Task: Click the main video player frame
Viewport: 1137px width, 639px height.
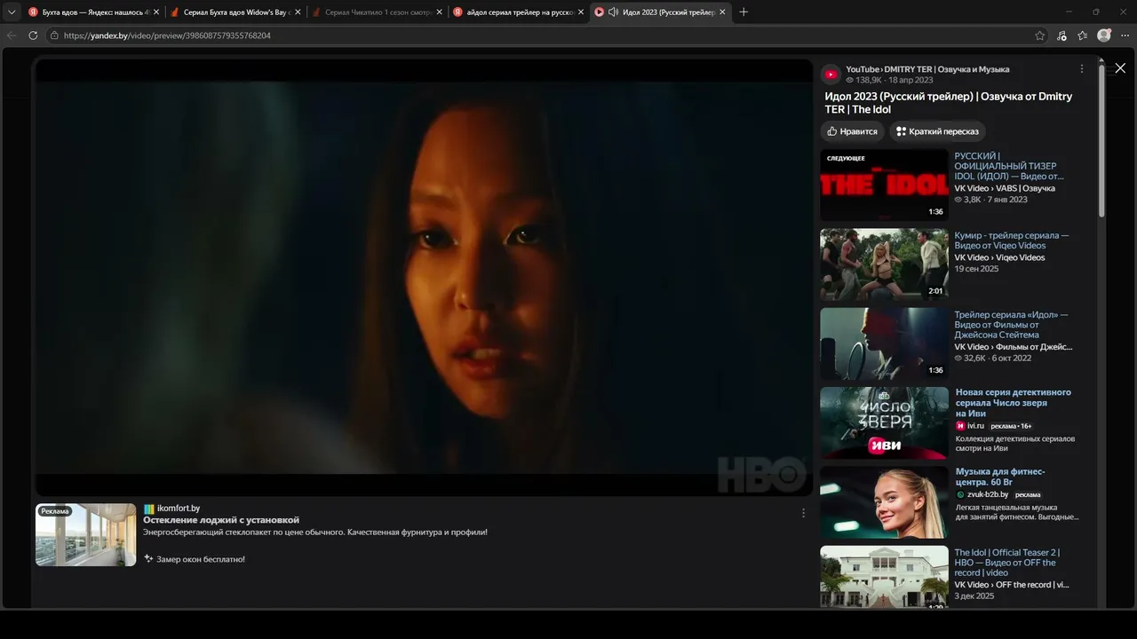Action: 424,277
